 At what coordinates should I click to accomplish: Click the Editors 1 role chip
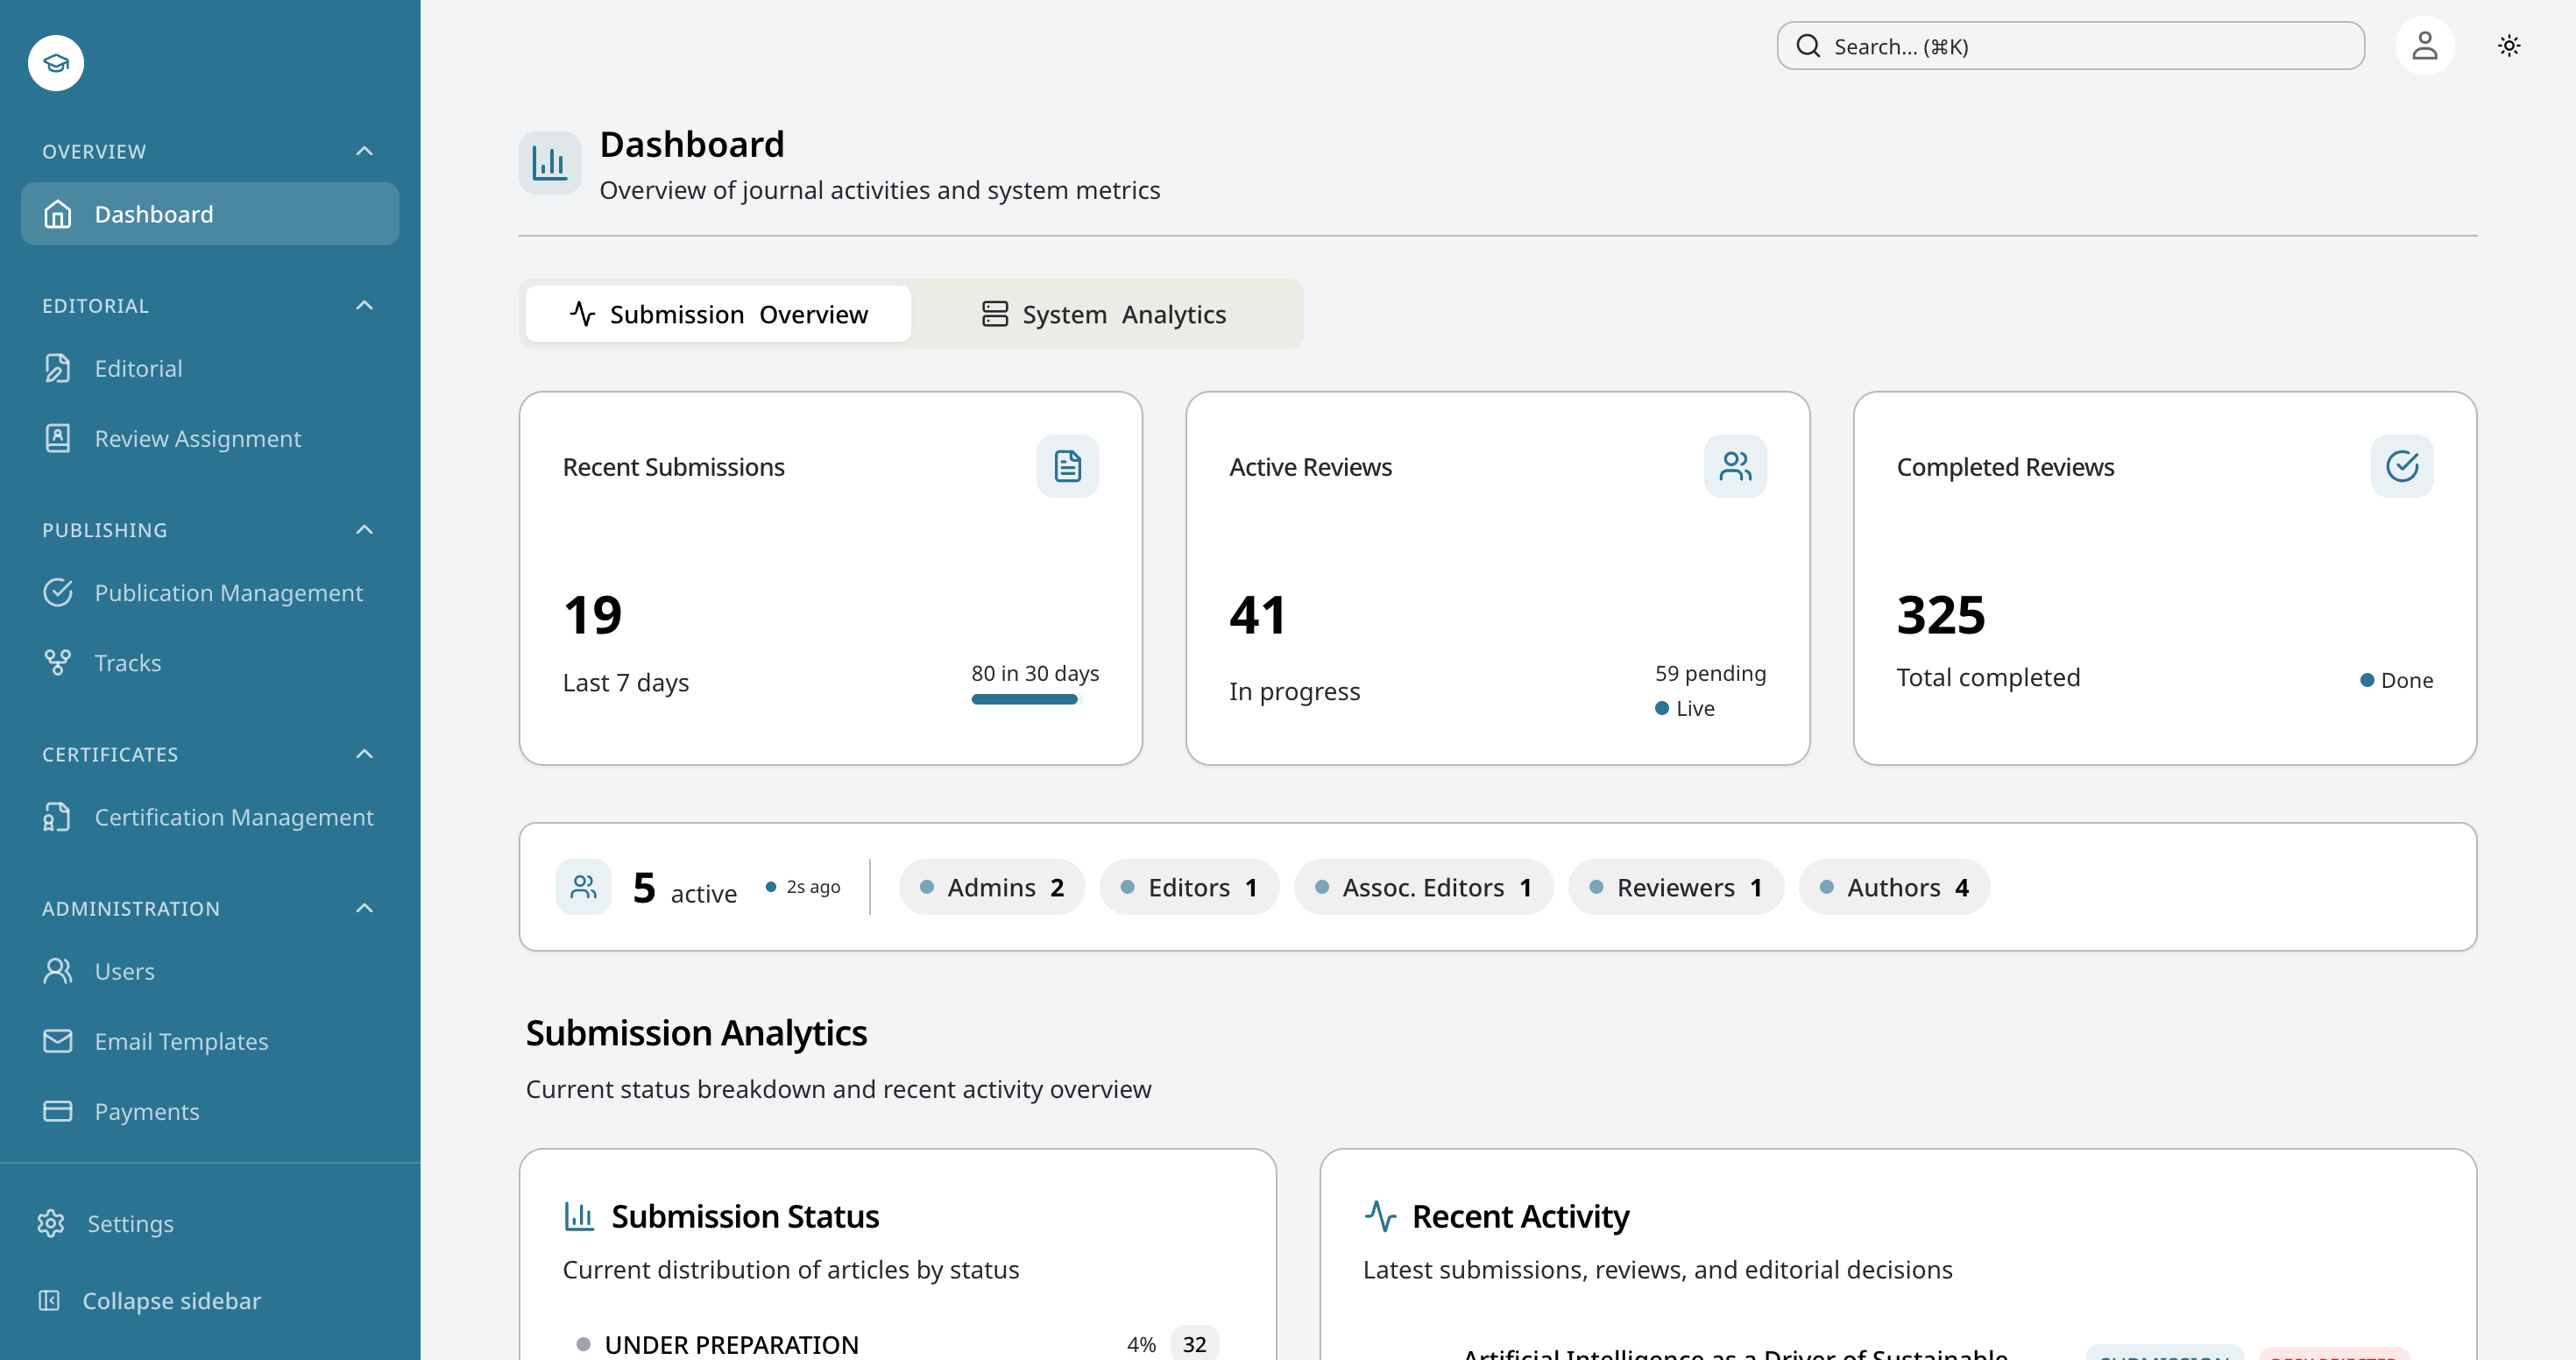1189,887
